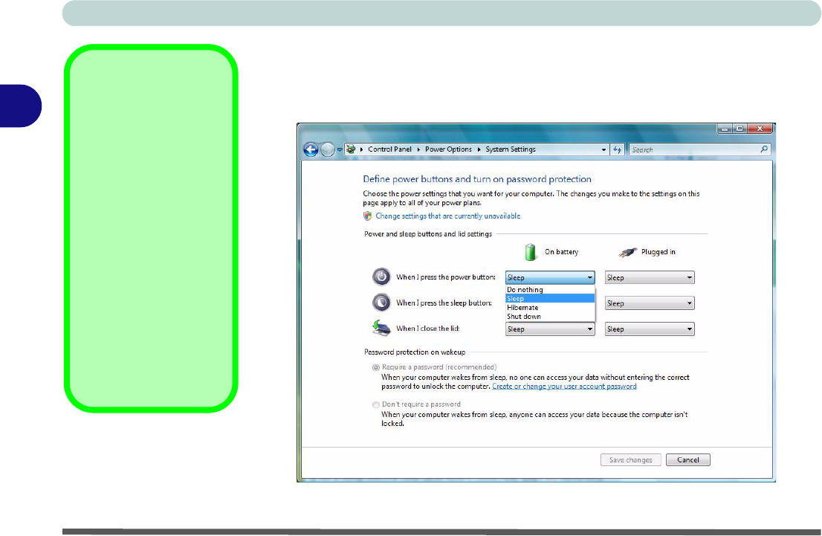Open Change settings that are currently unavailable

(x=447, y=216)
